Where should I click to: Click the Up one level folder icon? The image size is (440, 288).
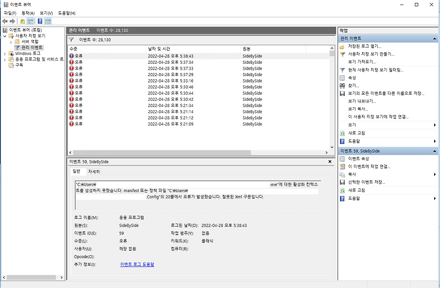(22, 21)
